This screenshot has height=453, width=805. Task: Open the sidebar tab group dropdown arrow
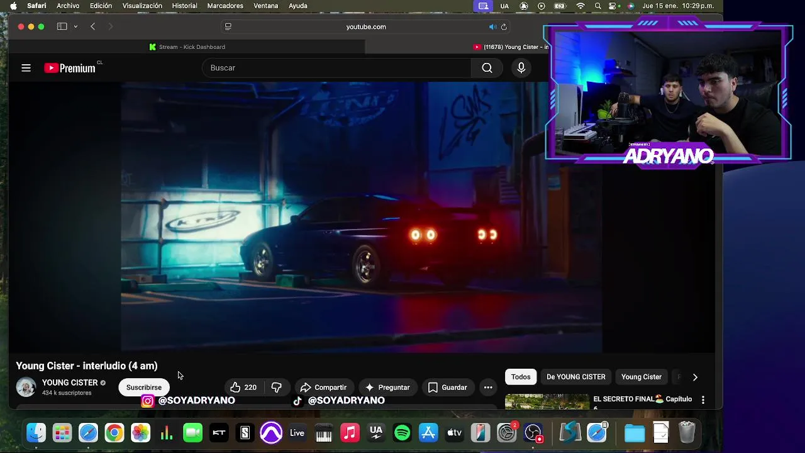pyautogui.click(x=75, y=26)
